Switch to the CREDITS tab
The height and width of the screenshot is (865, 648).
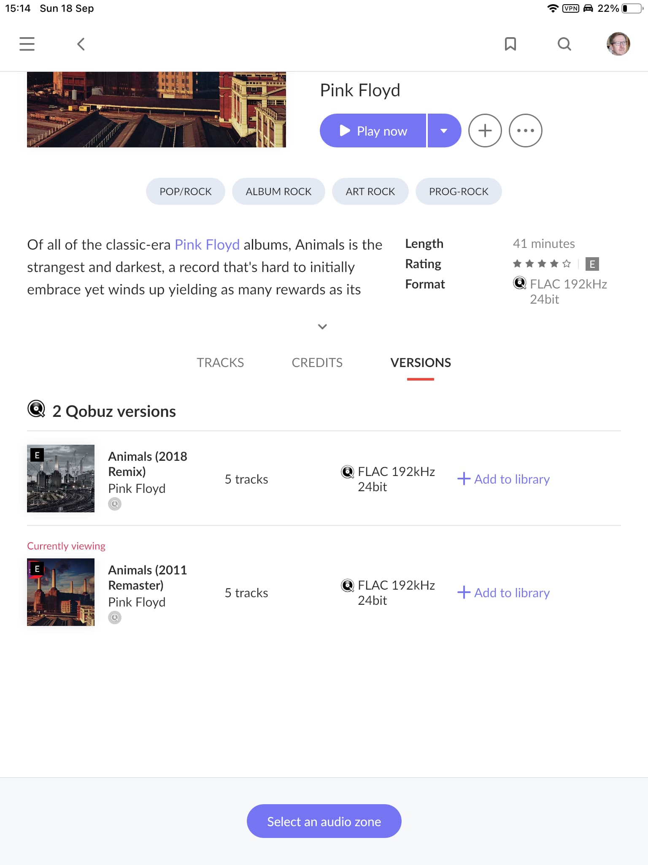(317, 362)
